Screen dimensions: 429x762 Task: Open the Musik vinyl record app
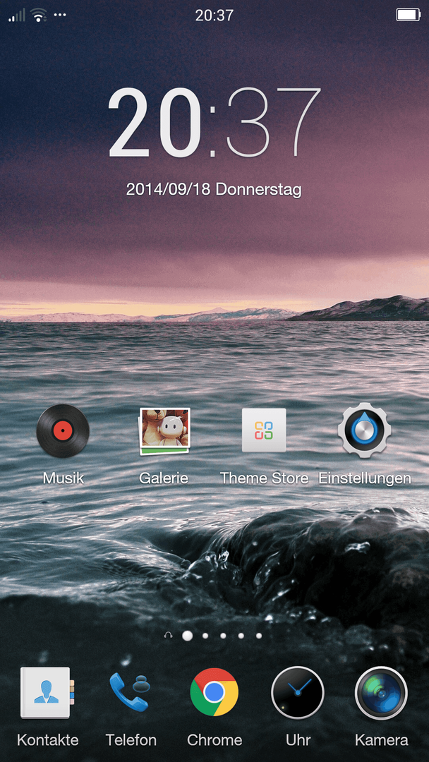point(64,430)
